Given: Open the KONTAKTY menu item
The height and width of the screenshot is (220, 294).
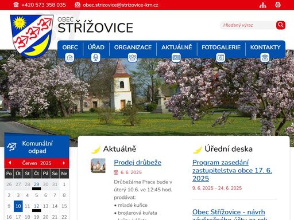Looking at the screenshot, I should pos(265,47).
